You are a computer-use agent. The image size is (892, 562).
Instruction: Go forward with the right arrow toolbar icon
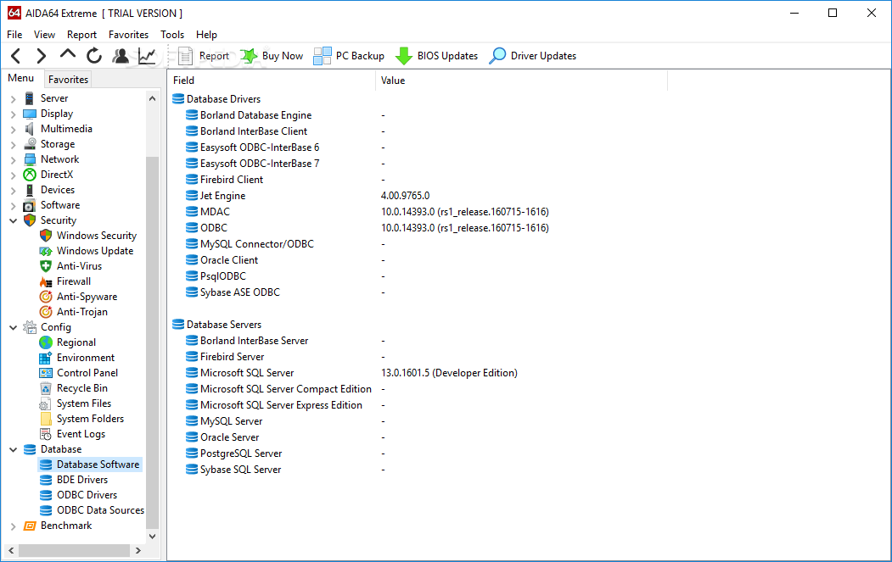tap(41, 56)
